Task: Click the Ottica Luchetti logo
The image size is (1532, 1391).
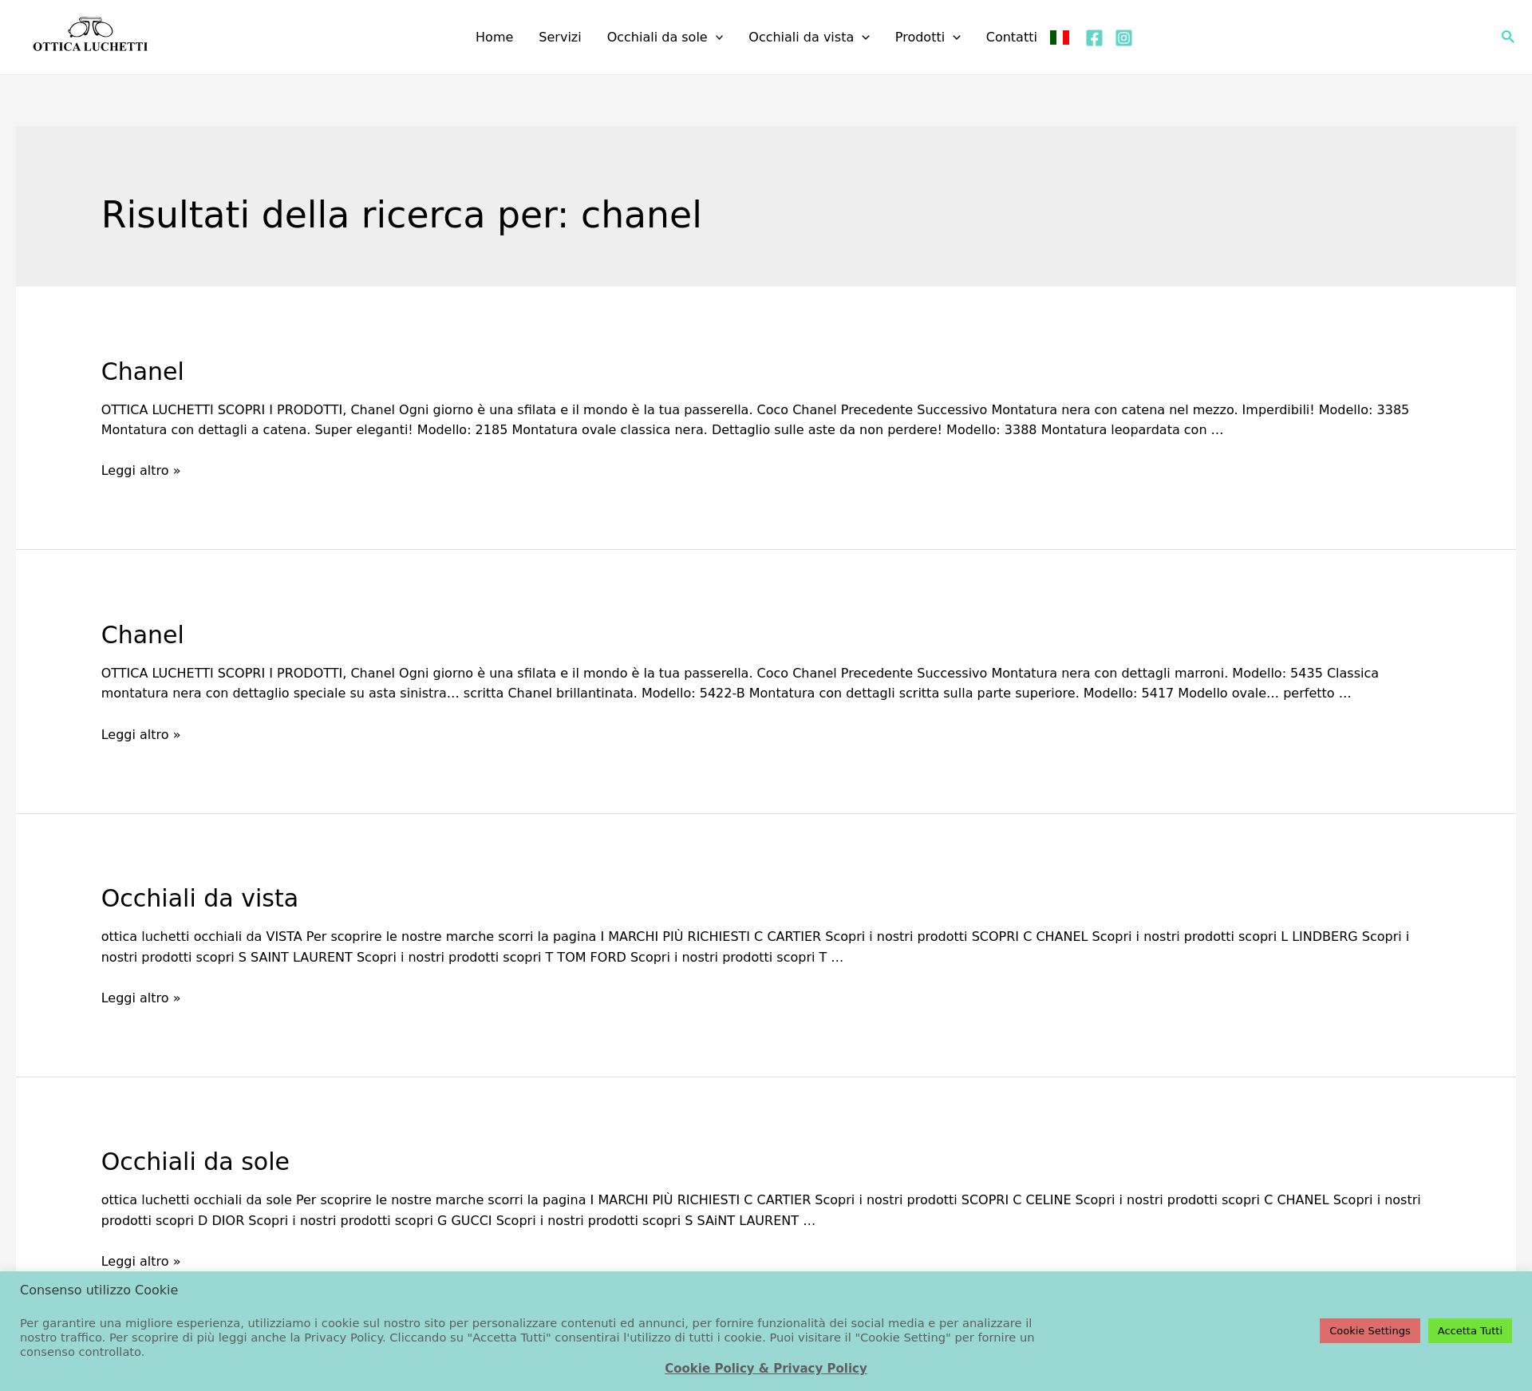Action: pyautogui.click(x=90, y=36)
